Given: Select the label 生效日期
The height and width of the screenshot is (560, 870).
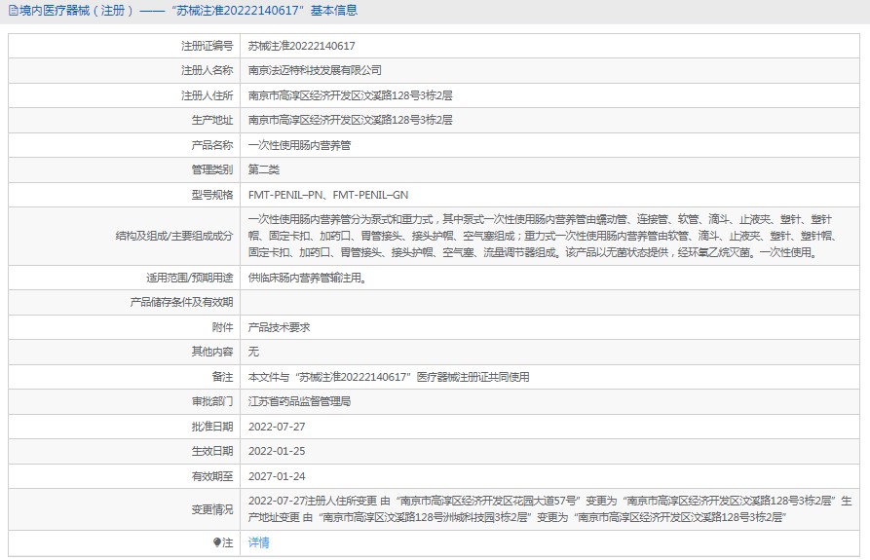Looking at the screenshot, I should tap(212, 451).
